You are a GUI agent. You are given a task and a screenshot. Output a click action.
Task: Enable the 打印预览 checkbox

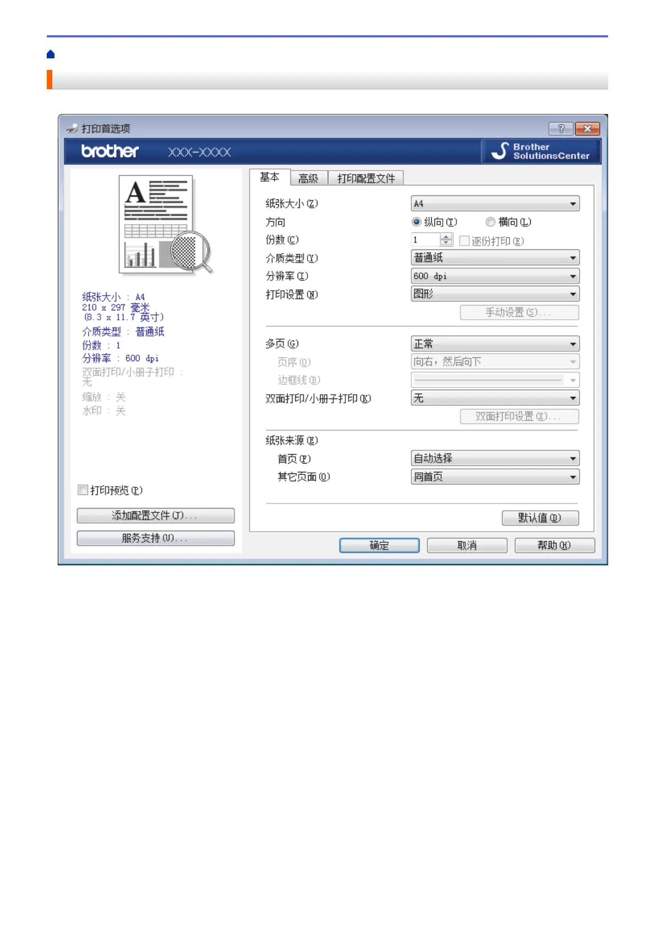[x=84, y=490]
